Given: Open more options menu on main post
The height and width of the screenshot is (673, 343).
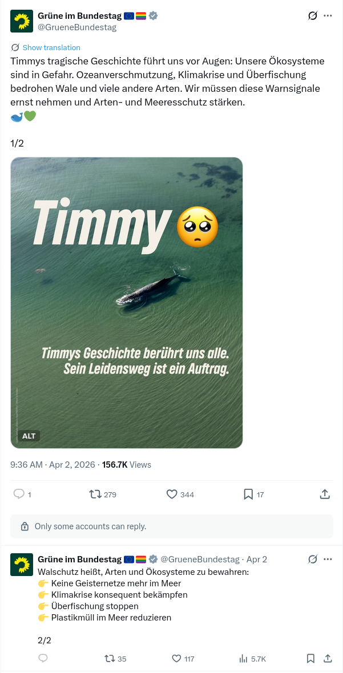Looking at the screenshot, I should (x=328, y=16).
